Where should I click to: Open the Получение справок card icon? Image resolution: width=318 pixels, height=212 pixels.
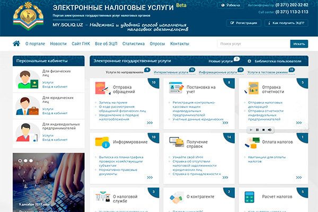[x=176, y=142]
